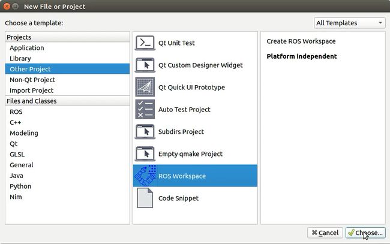Viewport: 390px width, 244px height.
Task: Select ROS under Files and Classes
Action: coord(67,112)
